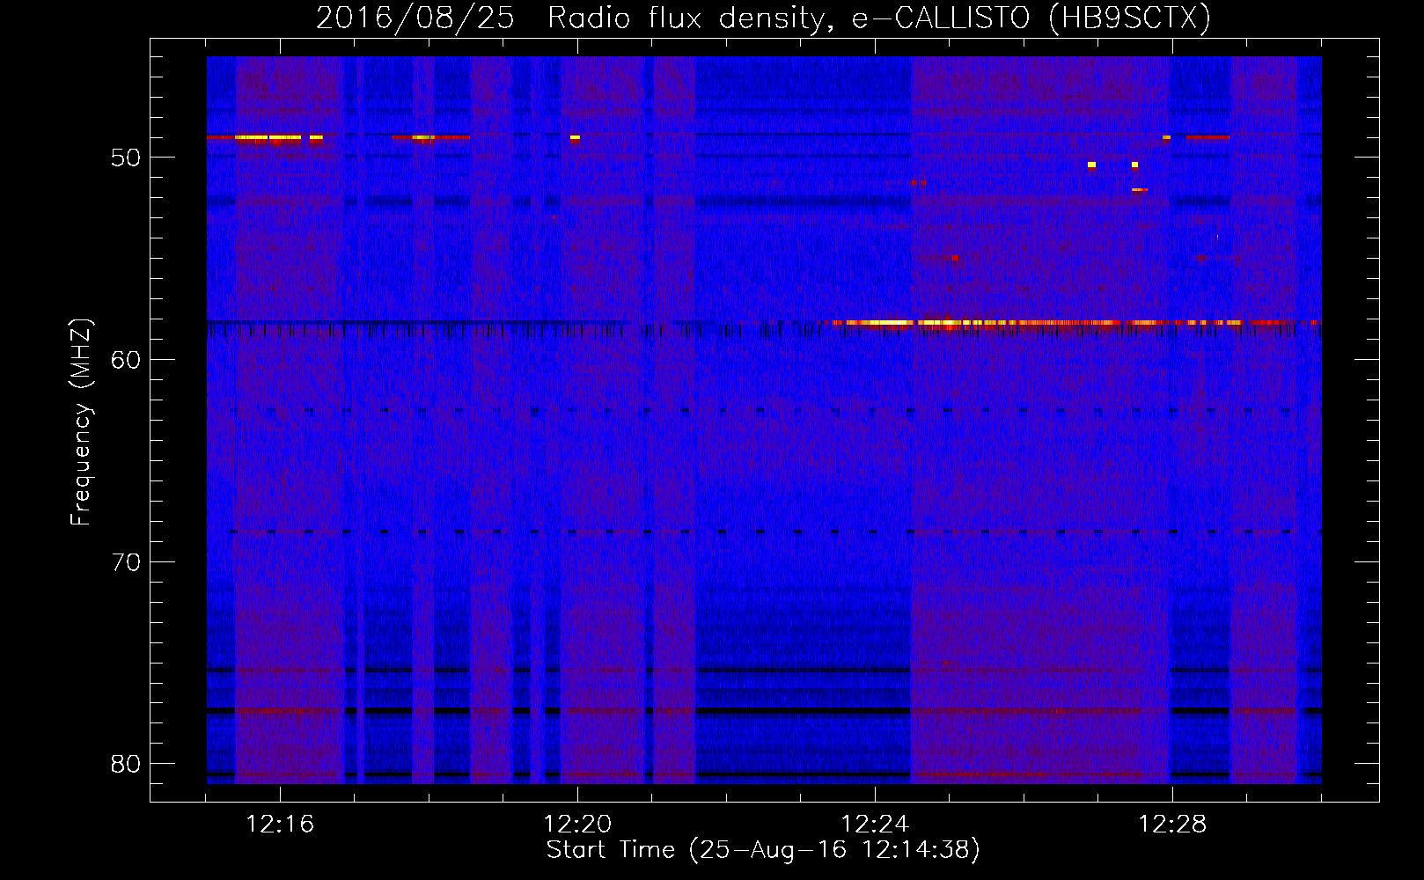
Task: Click the 12:20 time tick label
Action: 577,825
